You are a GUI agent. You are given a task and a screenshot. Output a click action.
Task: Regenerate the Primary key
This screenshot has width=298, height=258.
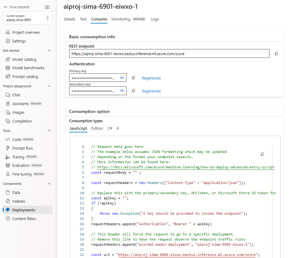point(151,78)
